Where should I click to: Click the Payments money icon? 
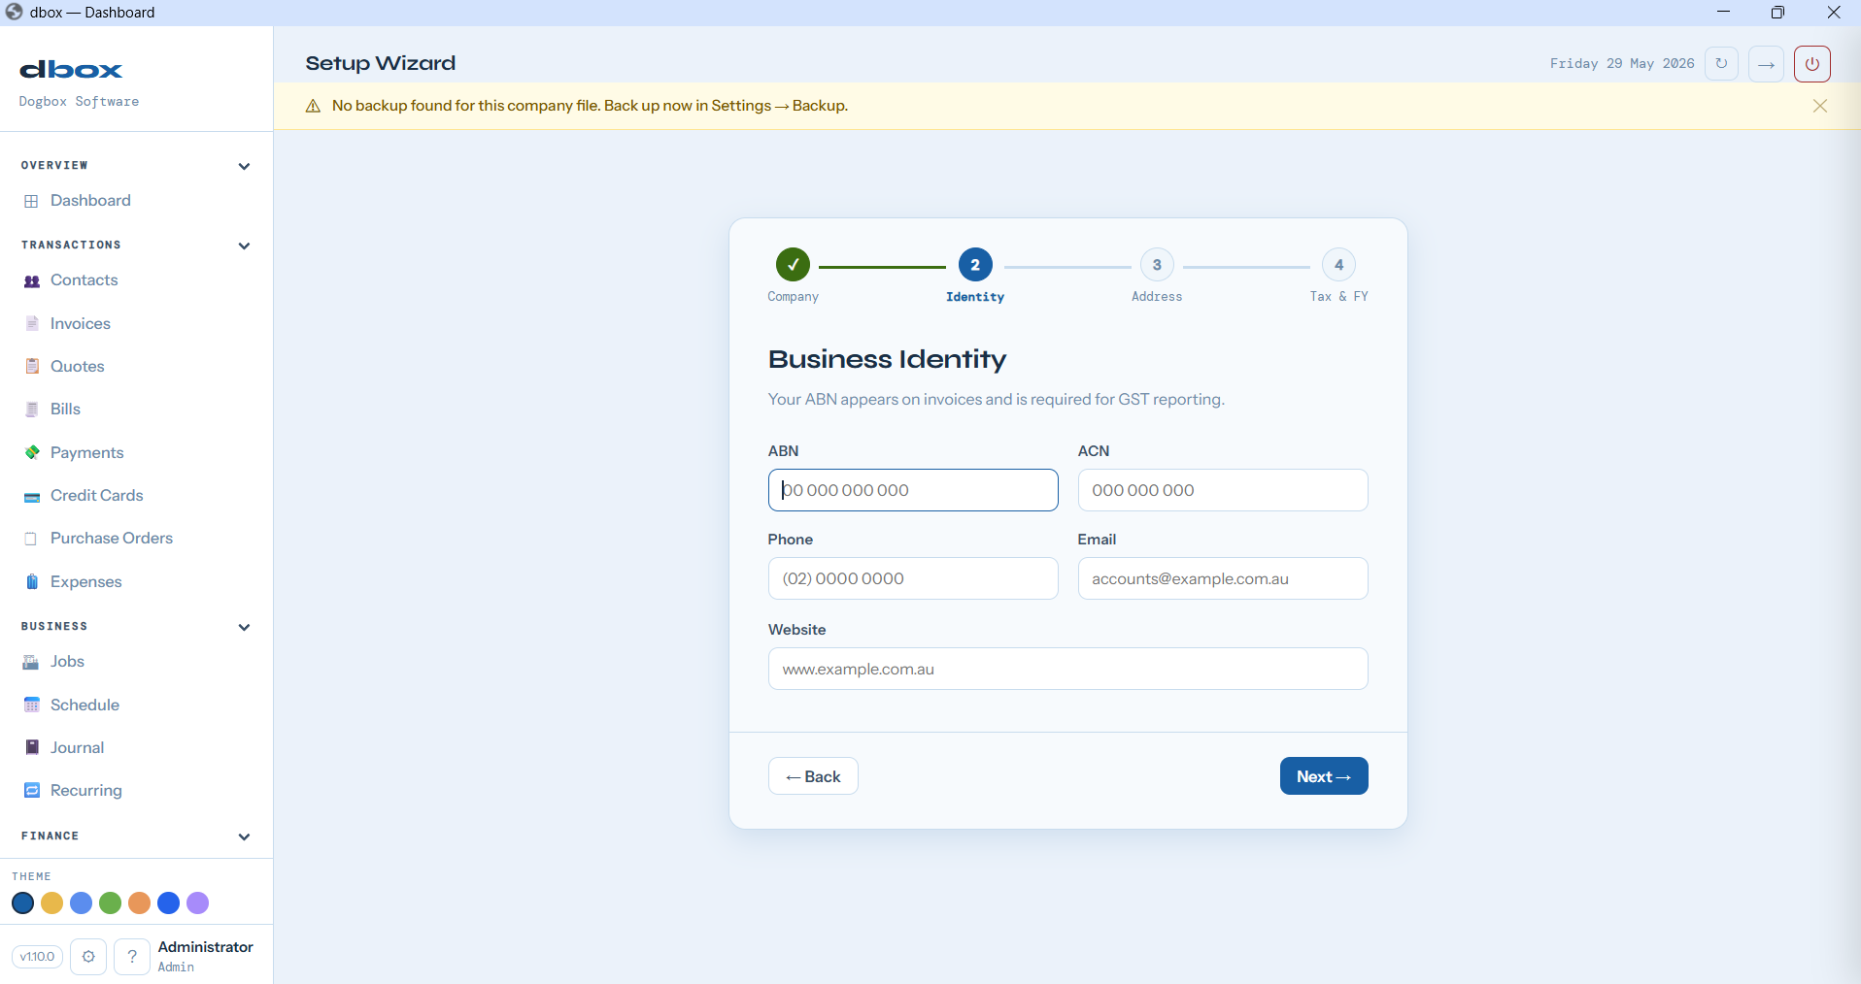[32, 453]
